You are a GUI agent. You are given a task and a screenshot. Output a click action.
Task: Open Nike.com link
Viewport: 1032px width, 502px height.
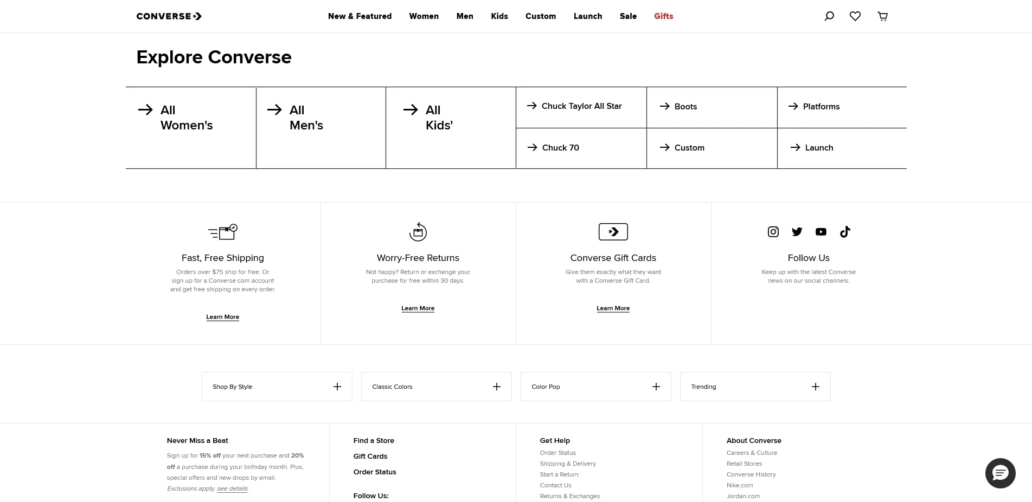pyautogui.click(x=740, y=485)
